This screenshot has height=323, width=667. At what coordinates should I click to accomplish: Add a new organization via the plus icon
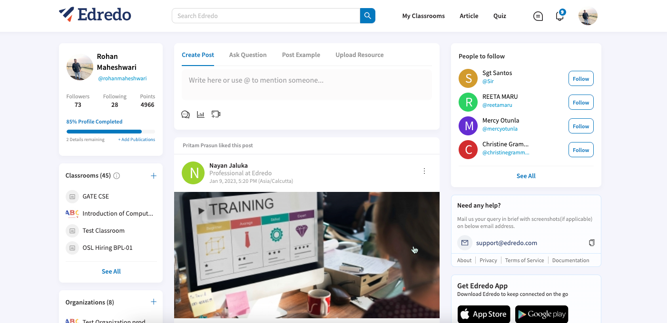153,301
